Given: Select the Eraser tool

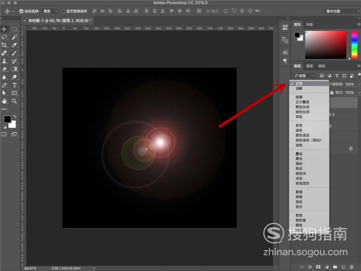Looking at the screenshot, I should [x=4, y=69].
